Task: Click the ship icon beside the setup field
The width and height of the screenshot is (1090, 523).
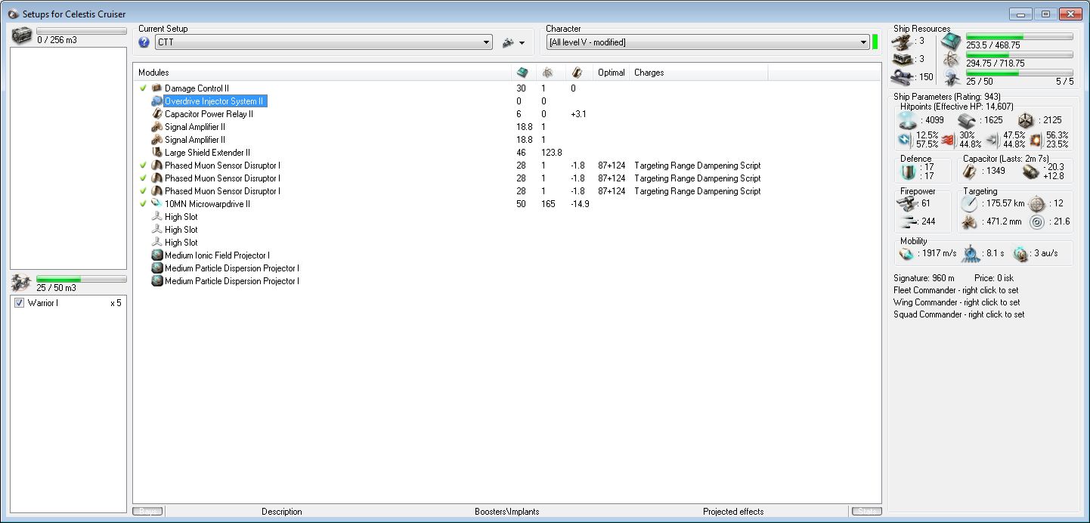Action: (508, 42)
